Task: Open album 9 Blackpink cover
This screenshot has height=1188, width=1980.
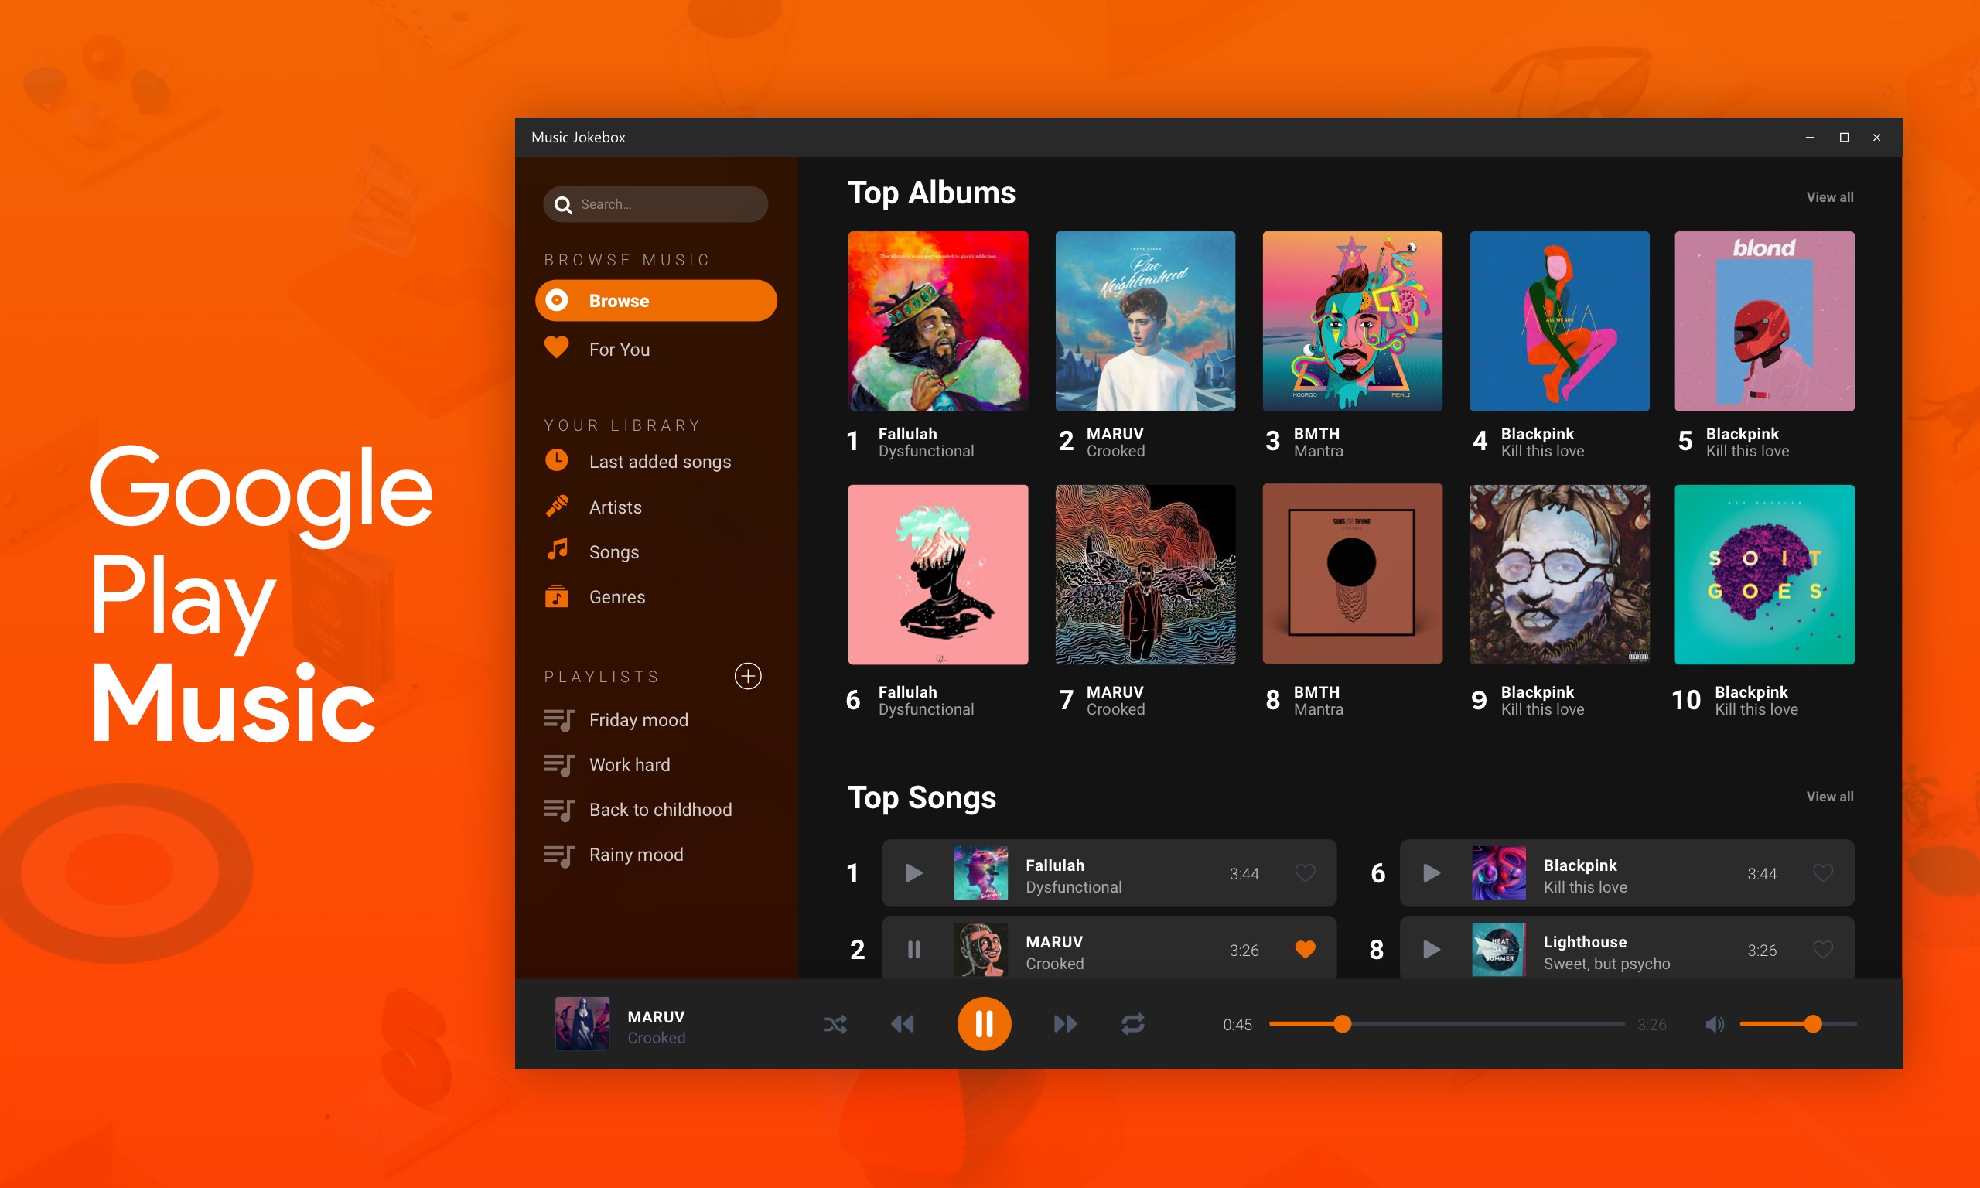Action: (x=1560, y=574)
